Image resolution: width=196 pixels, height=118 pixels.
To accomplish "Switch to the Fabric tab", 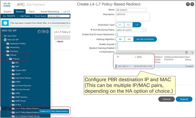I will (x=32, y=12).
